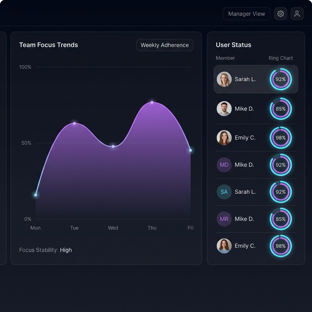Click Sarah L.'s profile photo
312x312 pixels.
tap(224, 79)
